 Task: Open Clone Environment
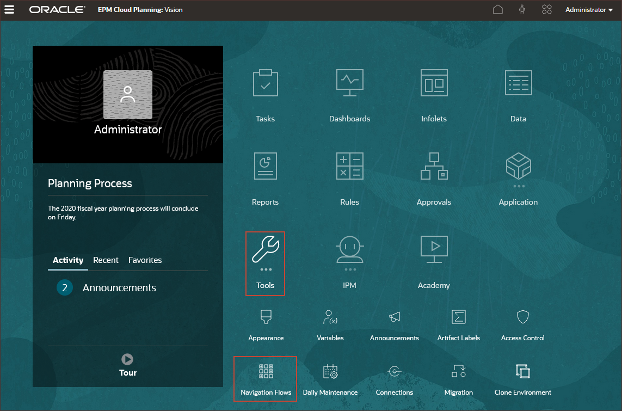click(x=523, y=379)
